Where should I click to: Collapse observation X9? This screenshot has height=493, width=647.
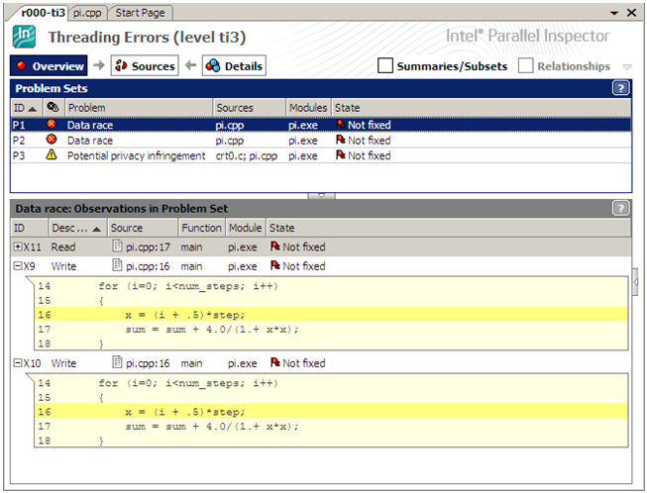[18, 266]
